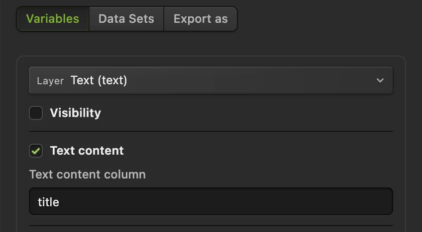The image size is (422, 232).
Task: Click the Text content label
Action: (x=87, y=151)
